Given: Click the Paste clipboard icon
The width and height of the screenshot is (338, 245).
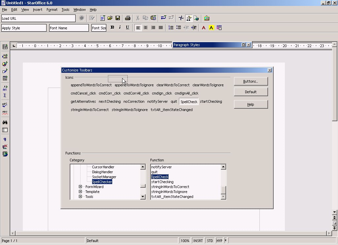Looking at the screenshot, I should coord(153,18).
